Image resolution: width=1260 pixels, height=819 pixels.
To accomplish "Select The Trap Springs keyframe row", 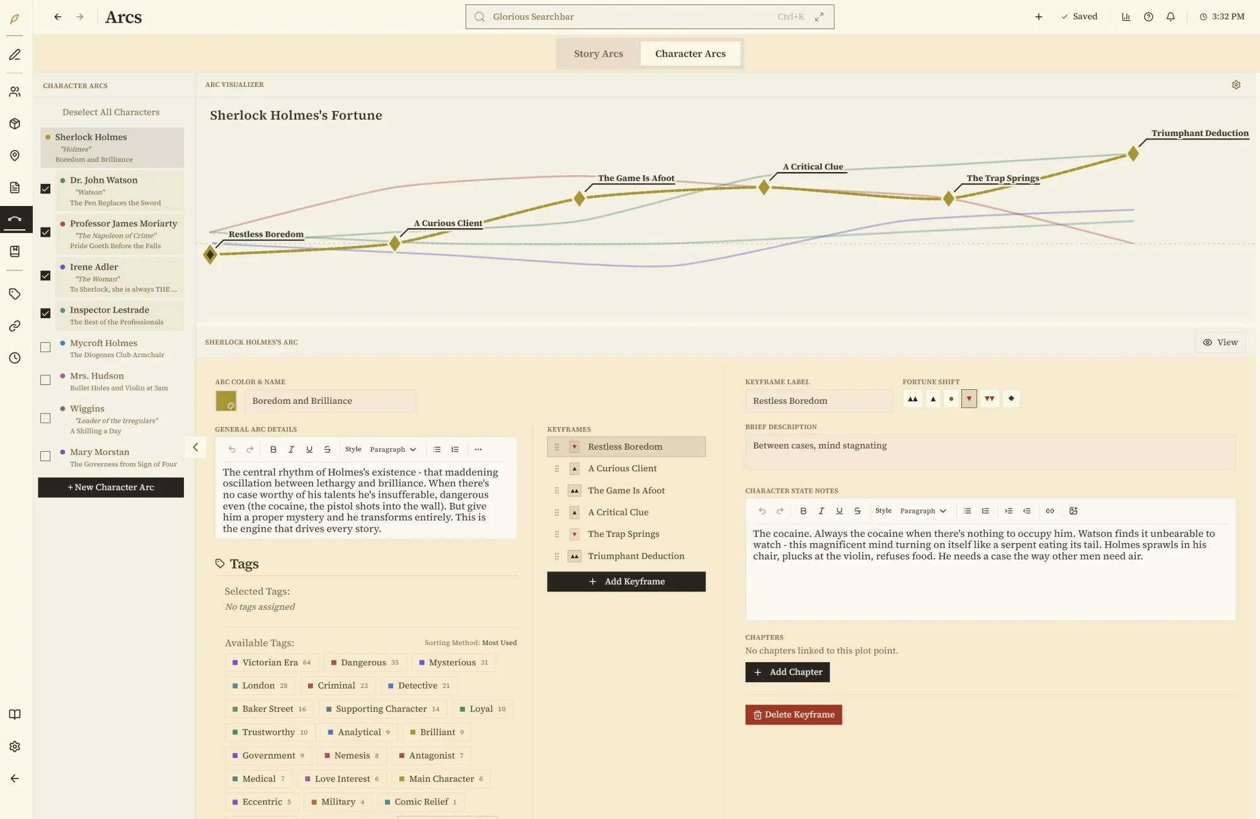I will 626,534.
